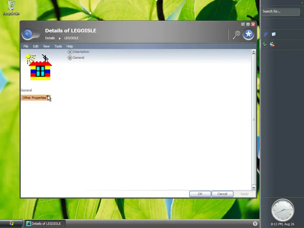Select the LEGOISLE house icon image
This screenshot has height=228, width=304.
click(39, 67)
